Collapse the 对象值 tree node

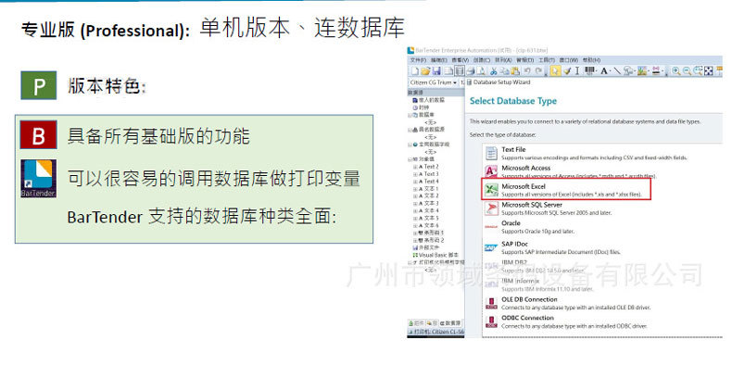click(x=410, y=159)
